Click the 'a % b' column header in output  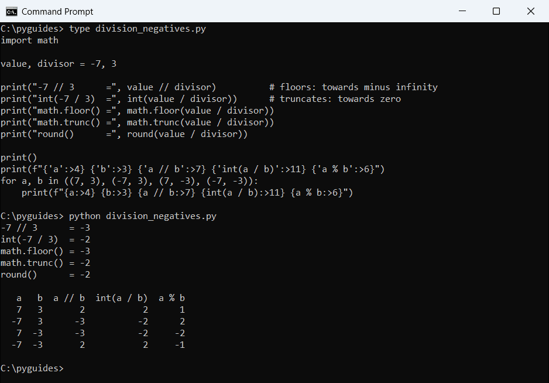[171, 298]
